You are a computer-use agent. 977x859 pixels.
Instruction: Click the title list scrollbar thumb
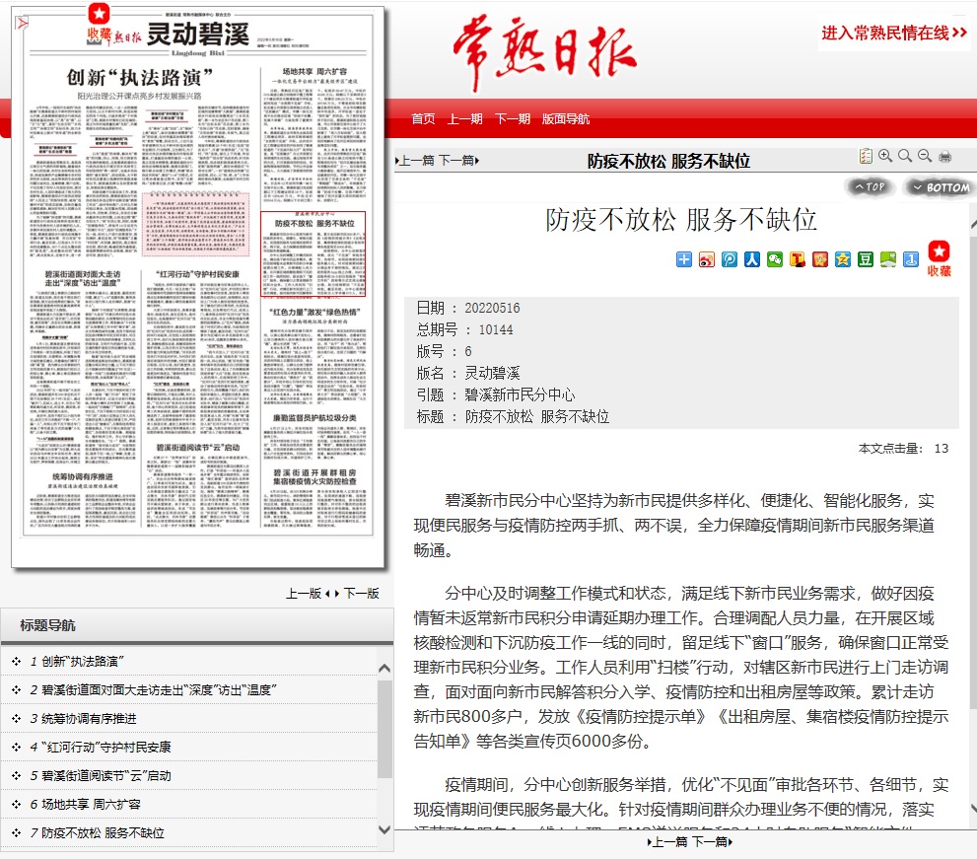click(384, 729)
